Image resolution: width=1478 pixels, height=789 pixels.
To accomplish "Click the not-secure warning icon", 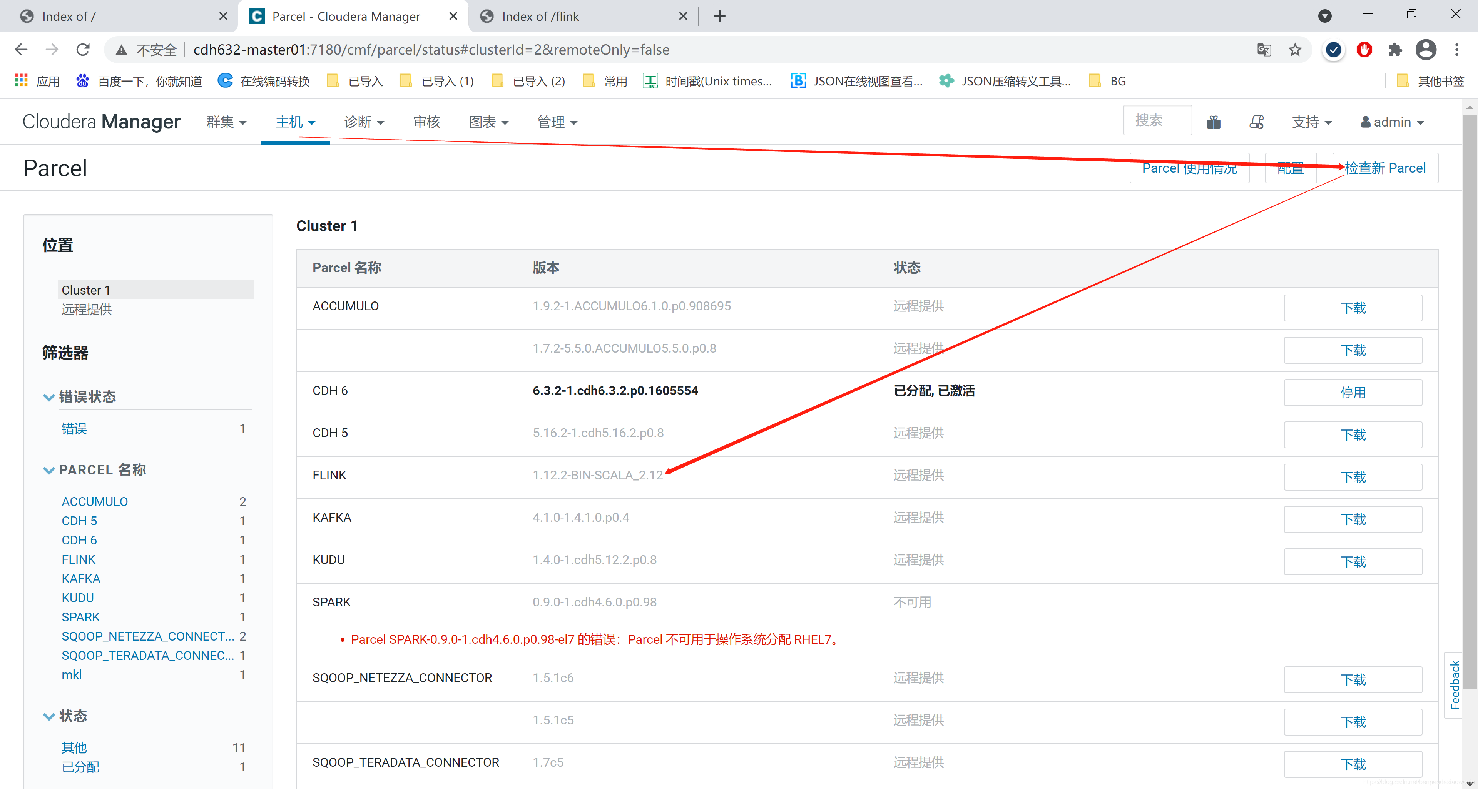I will (121, 50).
